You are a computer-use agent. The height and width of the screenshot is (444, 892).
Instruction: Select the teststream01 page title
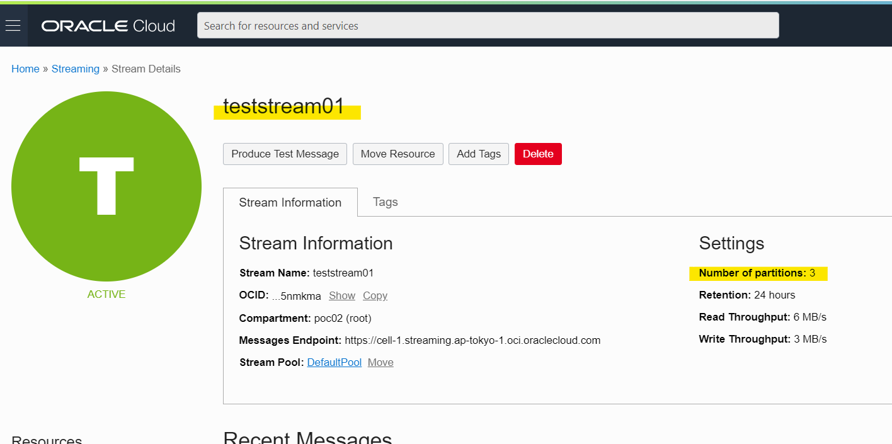[284, 106]
